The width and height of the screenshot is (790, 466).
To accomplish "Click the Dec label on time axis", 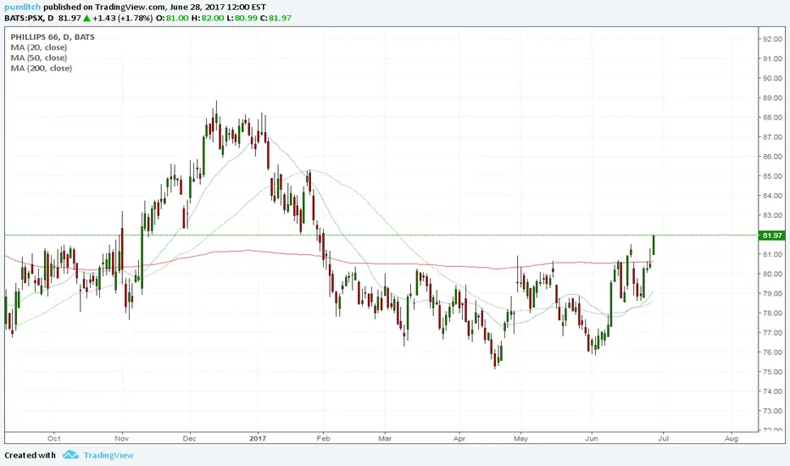I will click(189, 438).
